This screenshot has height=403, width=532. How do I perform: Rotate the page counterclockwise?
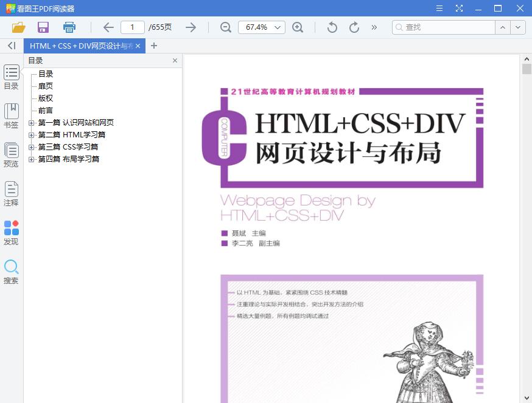[331, 27]
